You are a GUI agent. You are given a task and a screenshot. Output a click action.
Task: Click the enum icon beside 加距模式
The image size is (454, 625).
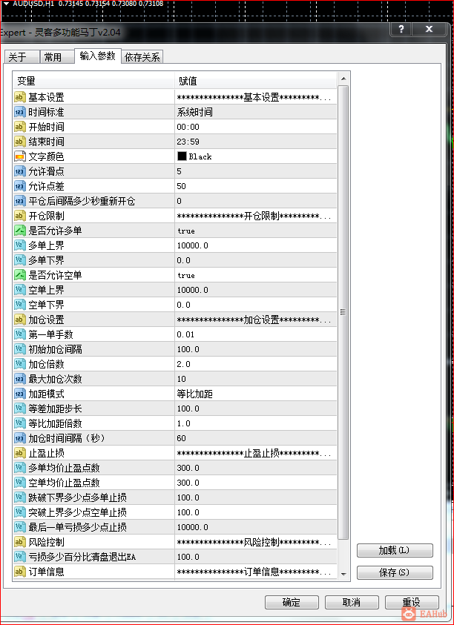(19, 394)
